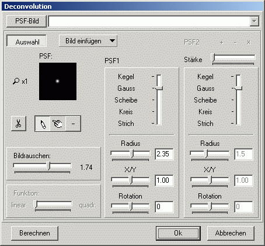Image resolution: width=265 pixels, height=246 pixels.
Task: Click the Berechnen button
Action: tap(34, 233)
